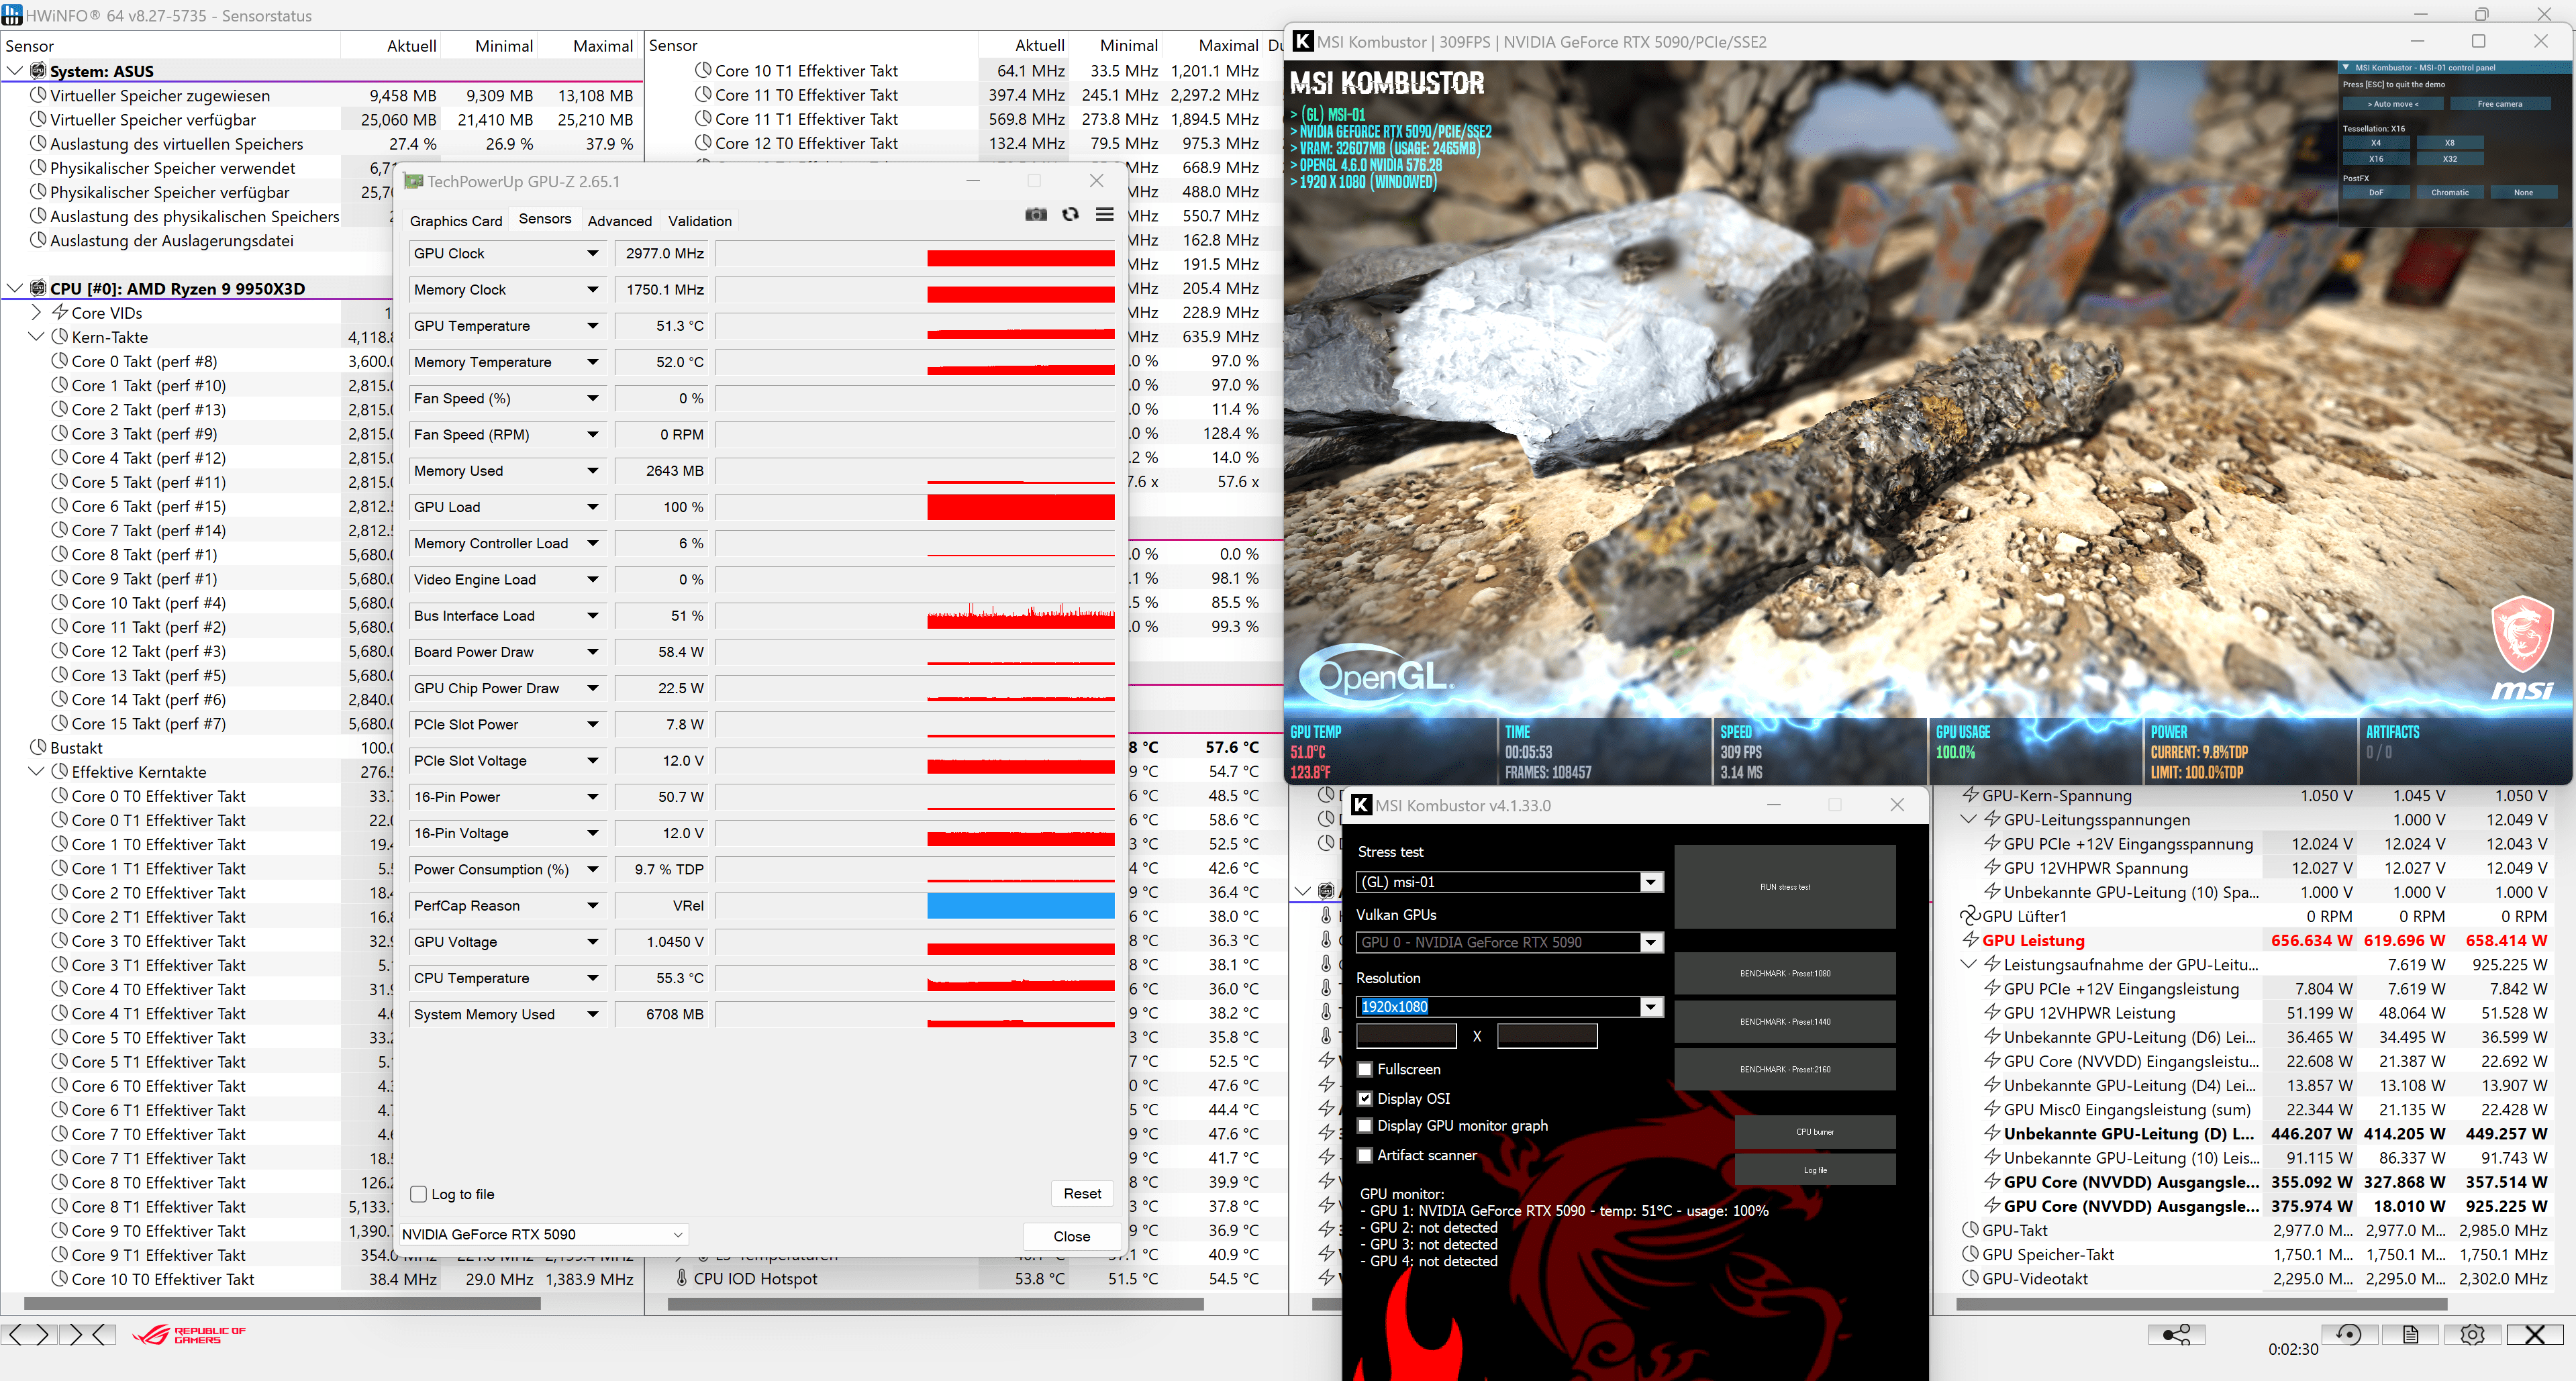2576x1381 pixels.
Task: Open the (GL) msi-01 stress test dropdown
Action: coord(1652,882)
